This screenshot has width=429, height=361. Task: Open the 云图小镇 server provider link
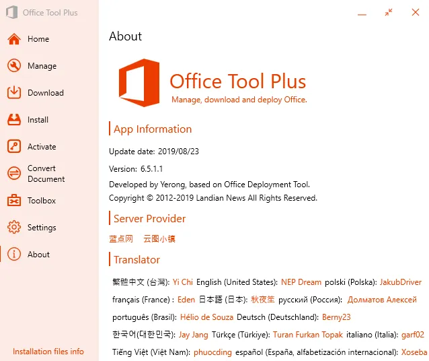(159, 238)
